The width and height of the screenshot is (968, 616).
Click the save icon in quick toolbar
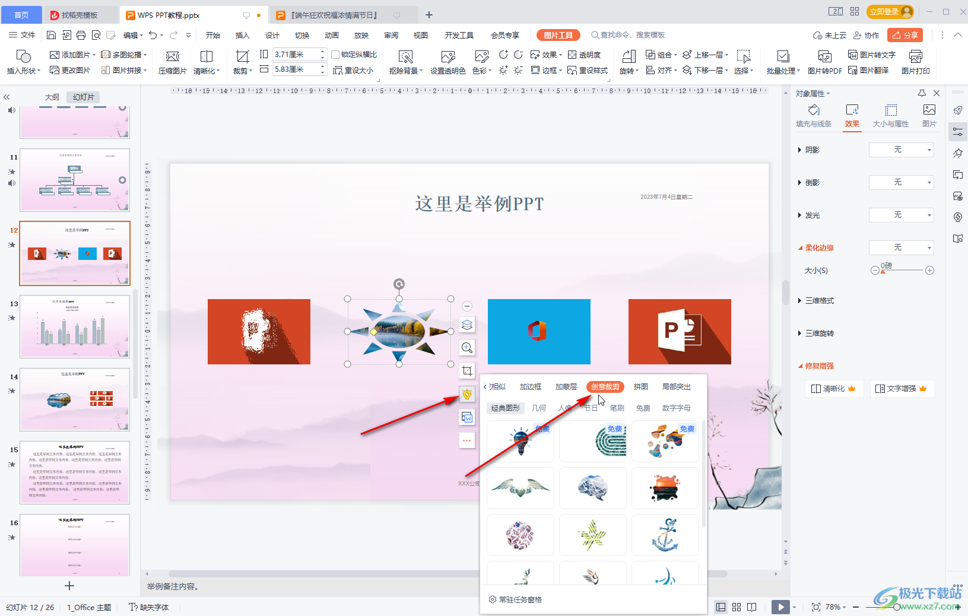(51, 35)
